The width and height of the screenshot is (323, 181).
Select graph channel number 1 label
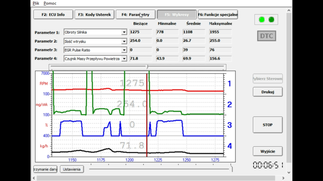(x=229, y=84)
